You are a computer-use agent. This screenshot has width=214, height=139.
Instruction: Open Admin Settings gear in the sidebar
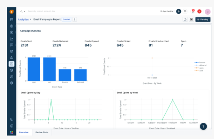tap(12, 83)
